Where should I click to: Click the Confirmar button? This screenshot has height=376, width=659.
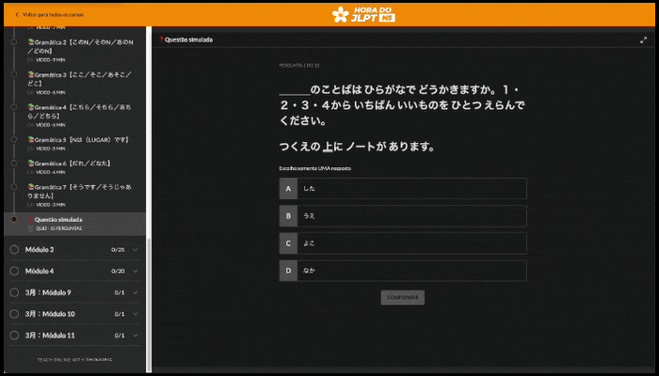point(403,297)
